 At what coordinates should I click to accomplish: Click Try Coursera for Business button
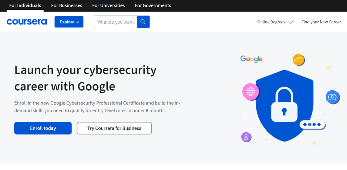pos(114,128)
